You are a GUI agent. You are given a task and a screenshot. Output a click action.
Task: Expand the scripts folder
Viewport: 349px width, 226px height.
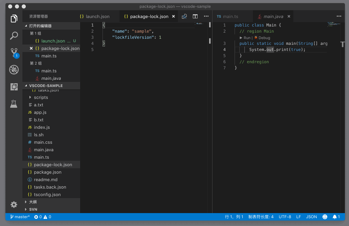41,98
